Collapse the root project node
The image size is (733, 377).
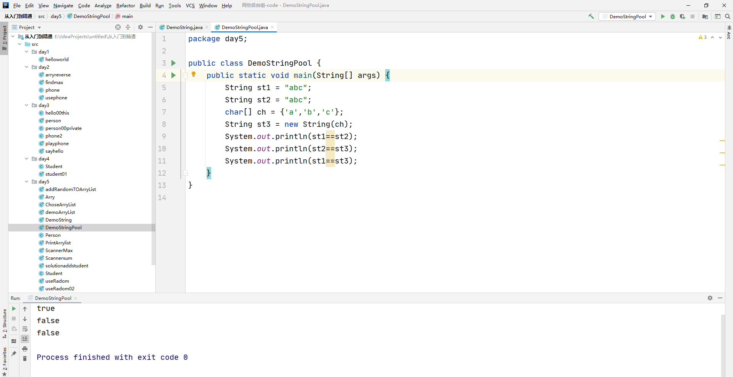tap(13, 37)
